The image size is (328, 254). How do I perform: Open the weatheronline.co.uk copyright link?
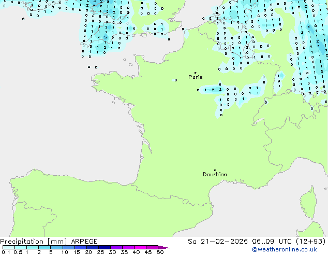tap(284, 249)
